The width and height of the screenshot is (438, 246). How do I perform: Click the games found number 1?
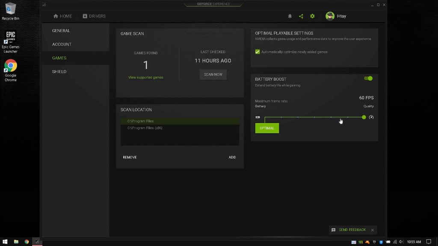pos(145,65)
